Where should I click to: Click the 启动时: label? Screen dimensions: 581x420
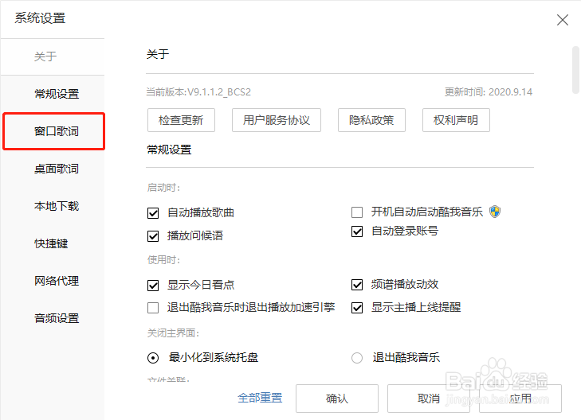(x=163, y=188)
